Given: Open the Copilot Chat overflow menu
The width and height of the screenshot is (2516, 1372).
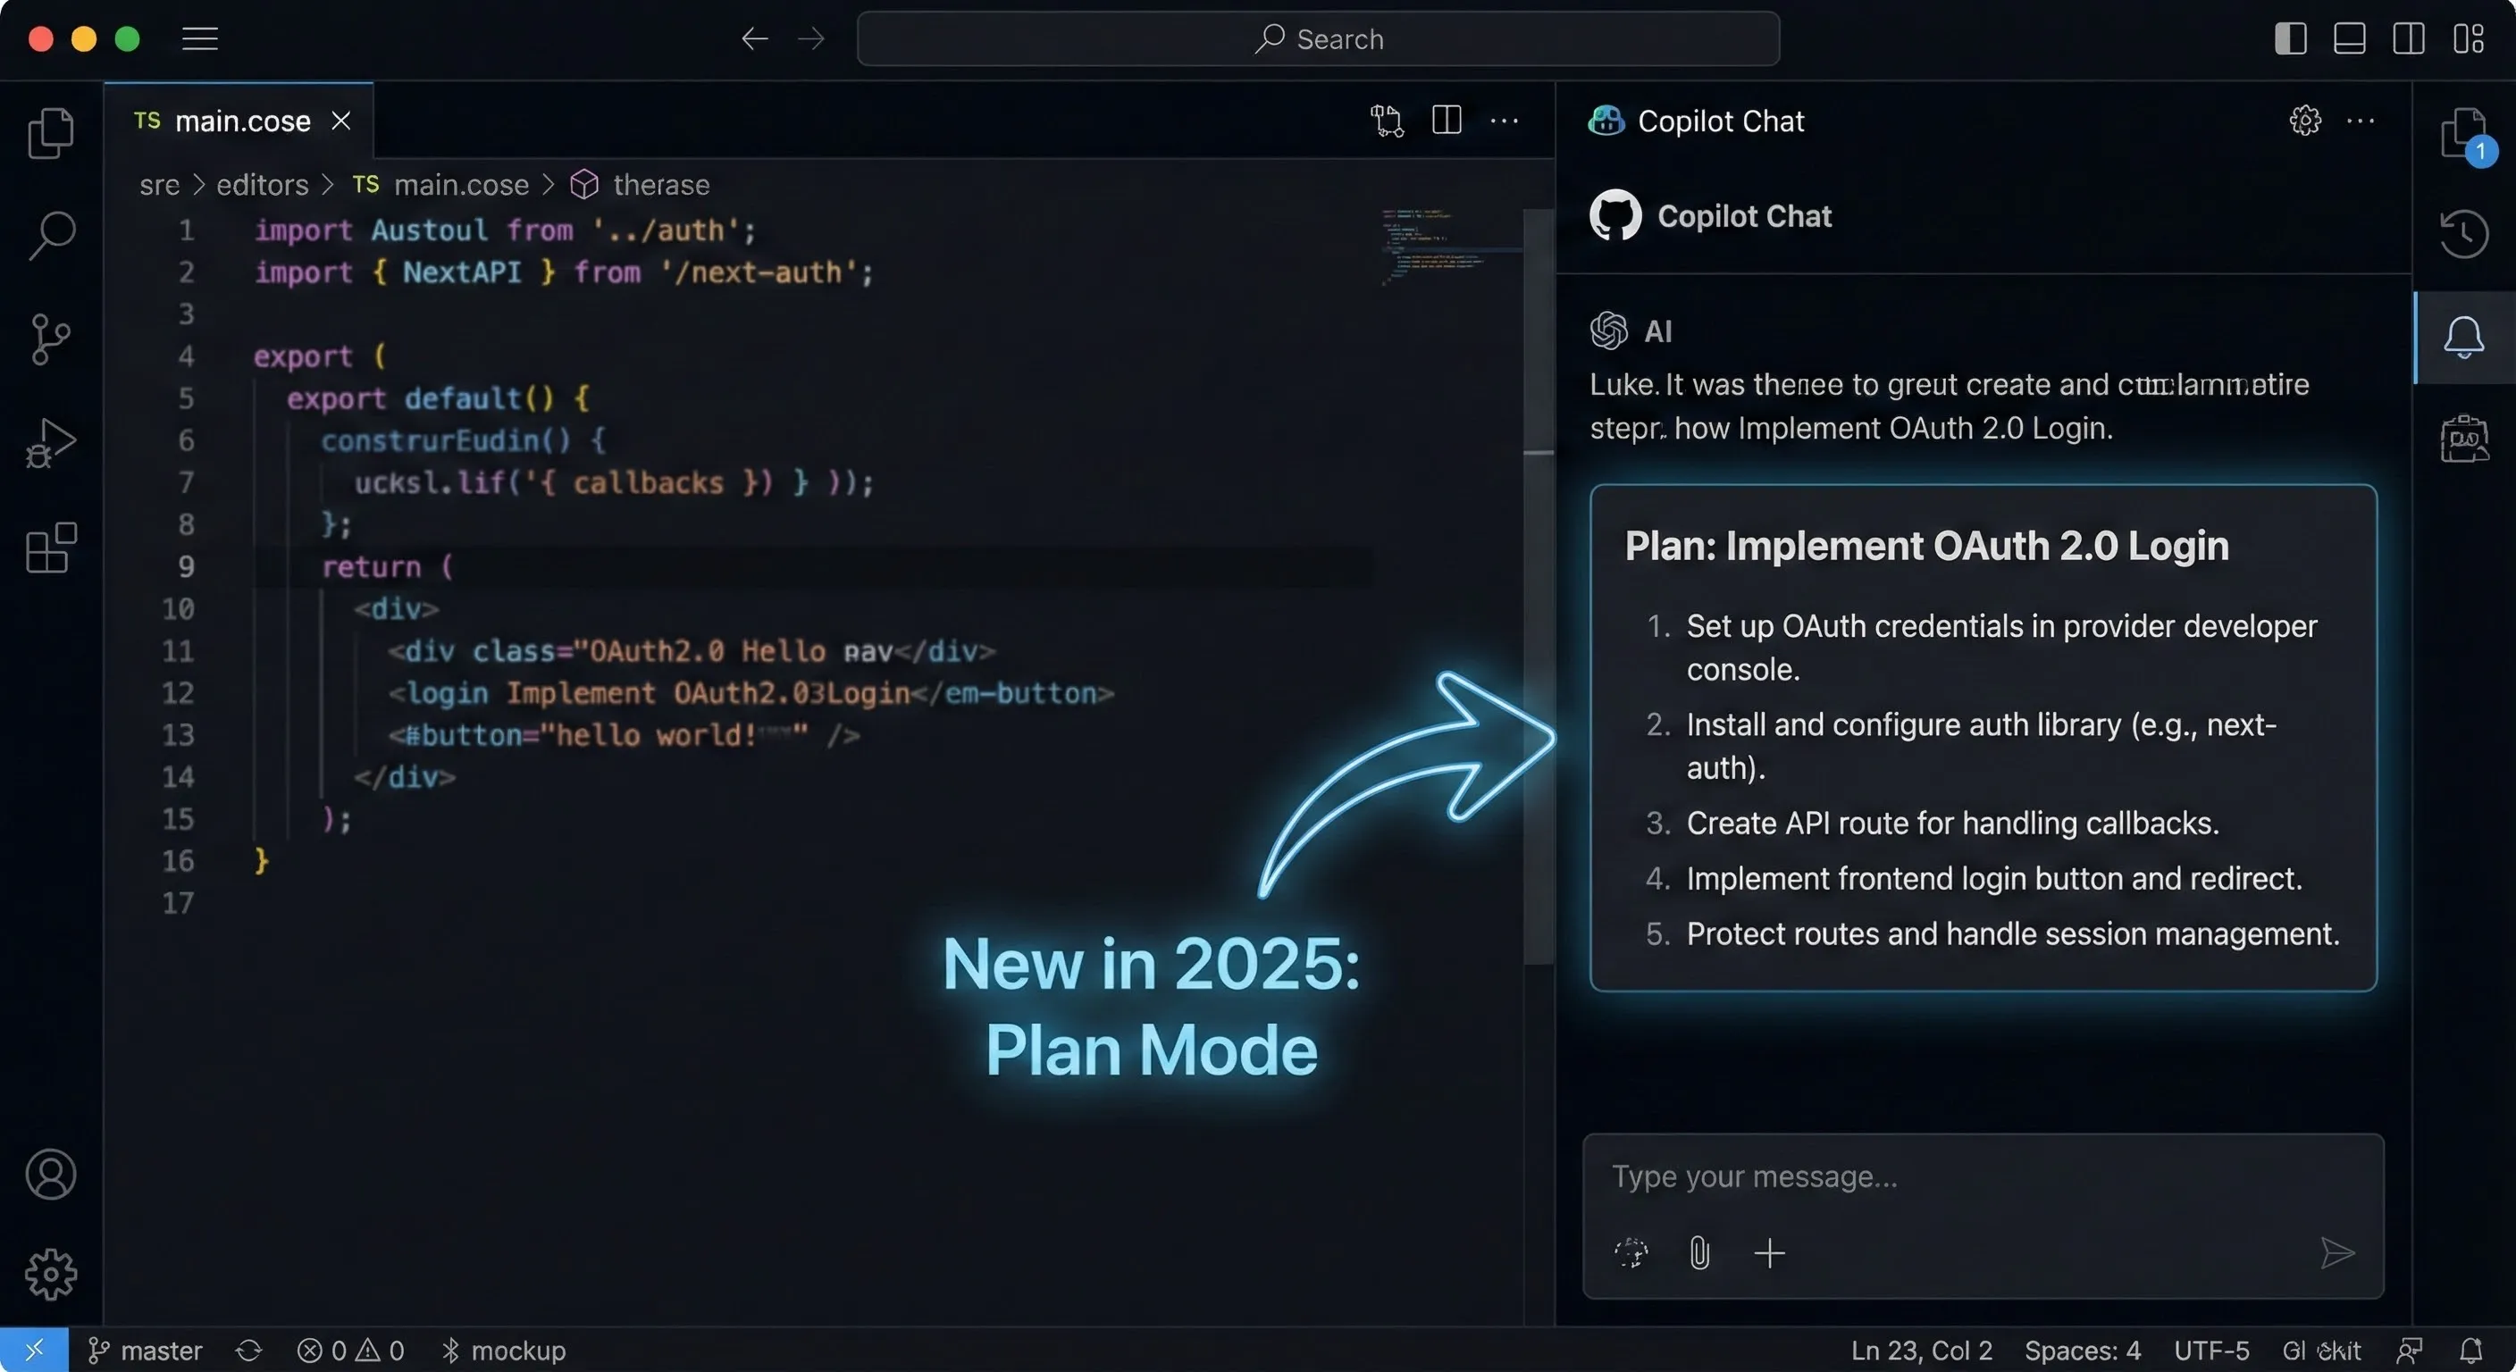Looking at the screenshot, I should tap(2361, 120).
